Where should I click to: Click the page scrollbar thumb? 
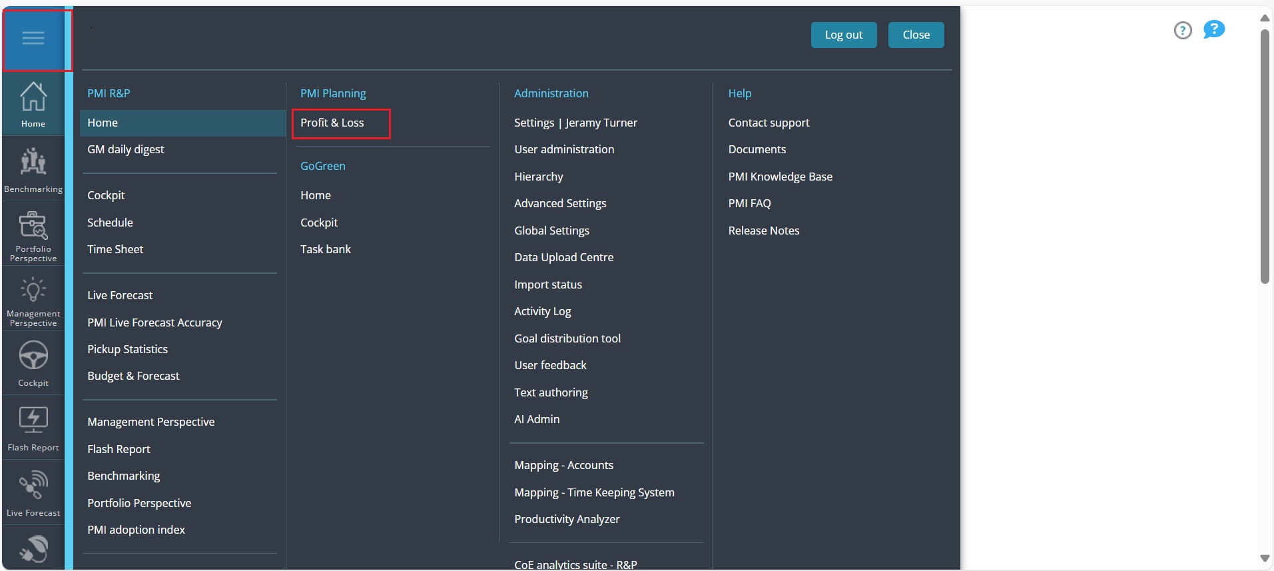(1265, 156)
